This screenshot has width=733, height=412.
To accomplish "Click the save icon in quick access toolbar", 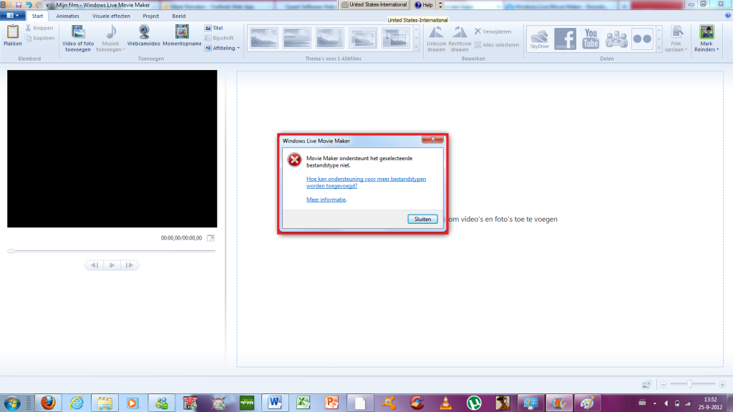I will [19, 5].
